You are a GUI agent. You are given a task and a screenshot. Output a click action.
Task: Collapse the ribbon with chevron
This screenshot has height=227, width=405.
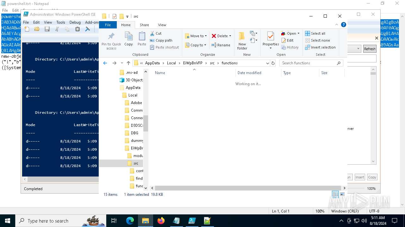[336, 25]
